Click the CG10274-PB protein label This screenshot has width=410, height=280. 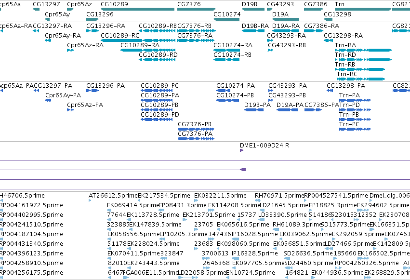[235, 95]
